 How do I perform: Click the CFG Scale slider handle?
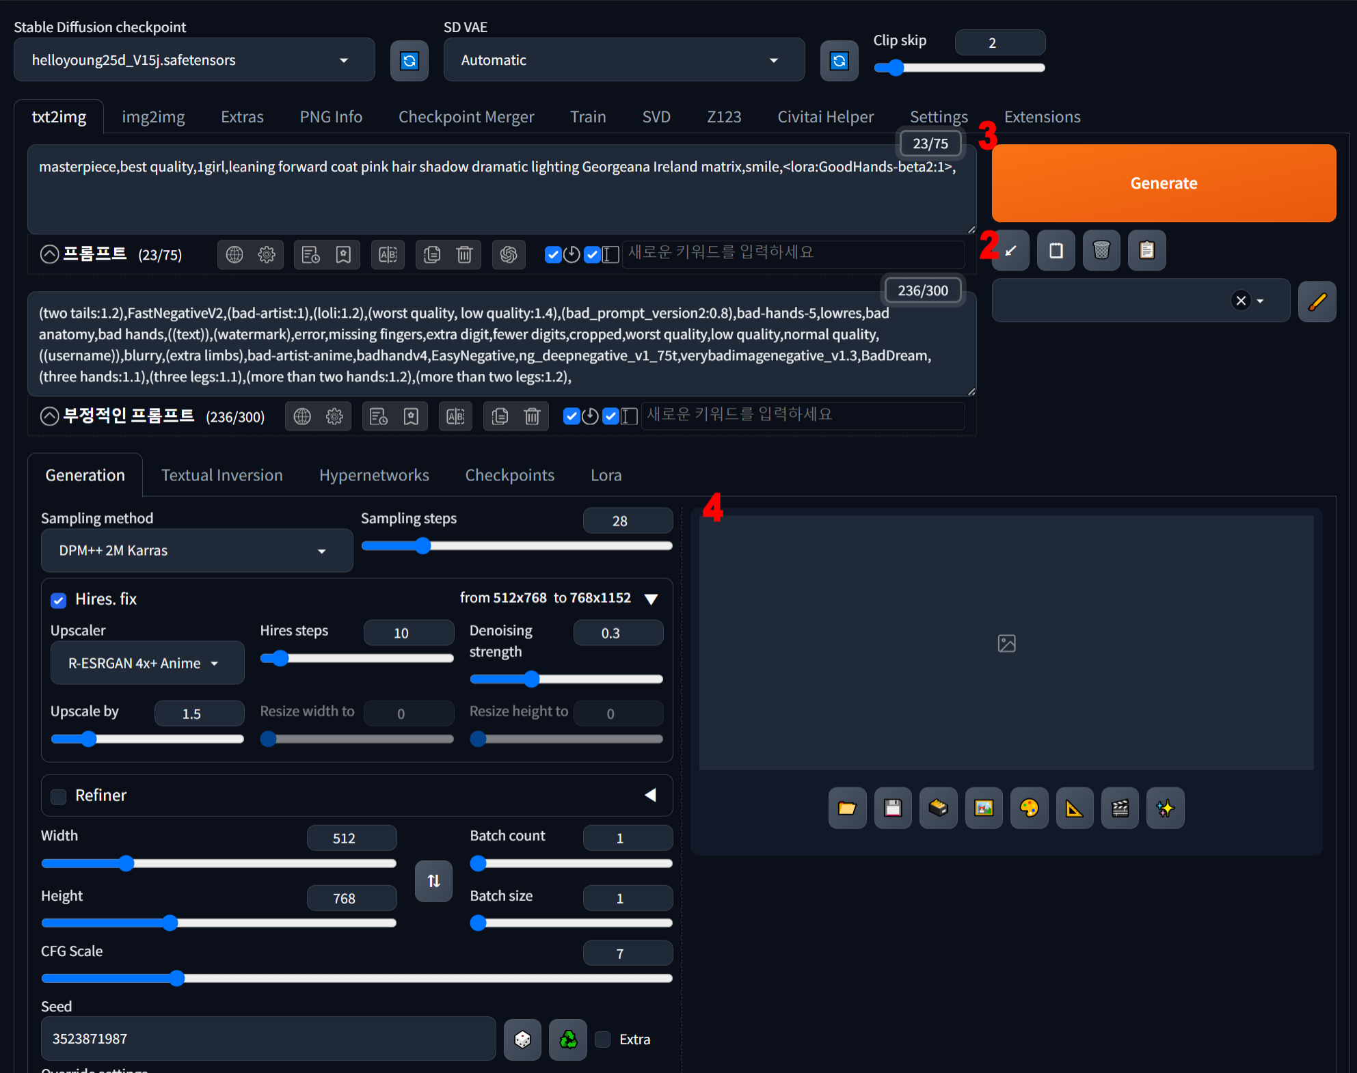click(x=177, y=978)
